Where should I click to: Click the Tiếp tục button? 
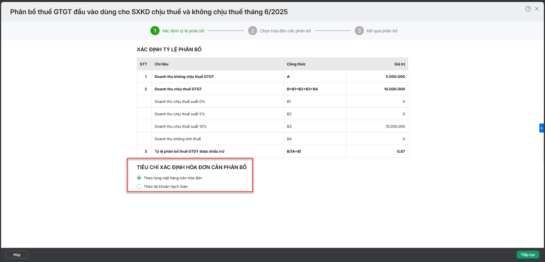point(528,255)
